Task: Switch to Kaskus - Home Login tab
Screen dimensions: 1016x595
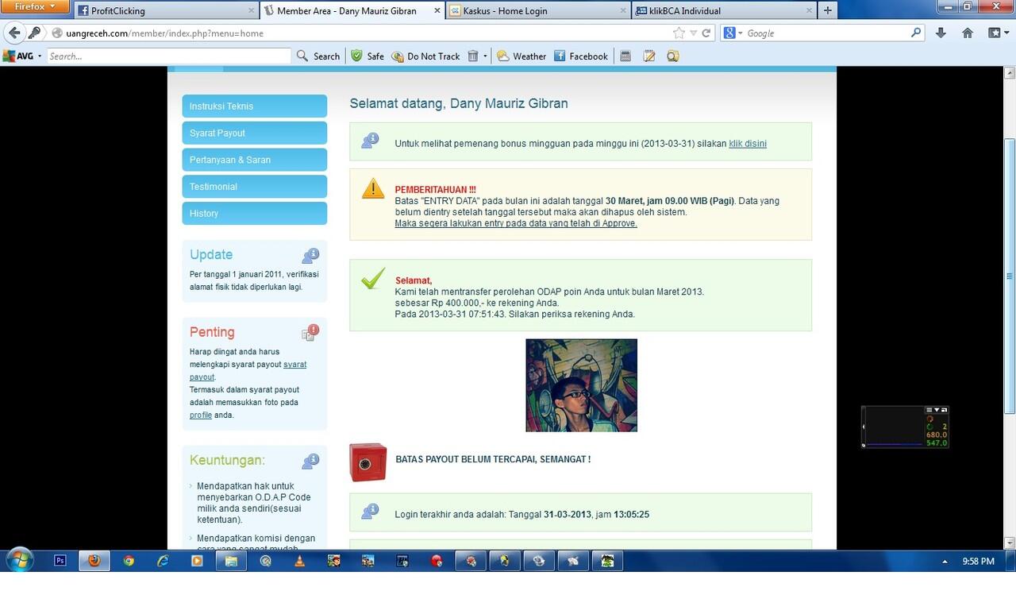Action: coord(538,10)
